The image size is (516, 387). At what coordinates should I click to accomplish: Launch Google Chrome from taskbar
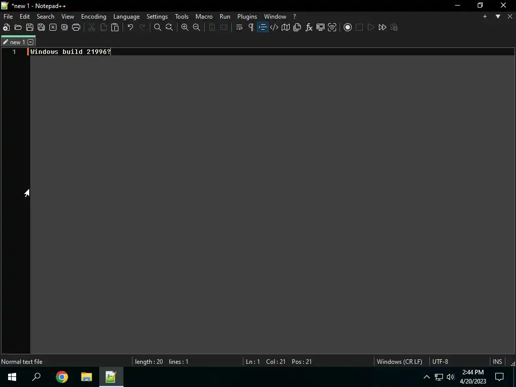pyautogui.click(x=62, y=377)
